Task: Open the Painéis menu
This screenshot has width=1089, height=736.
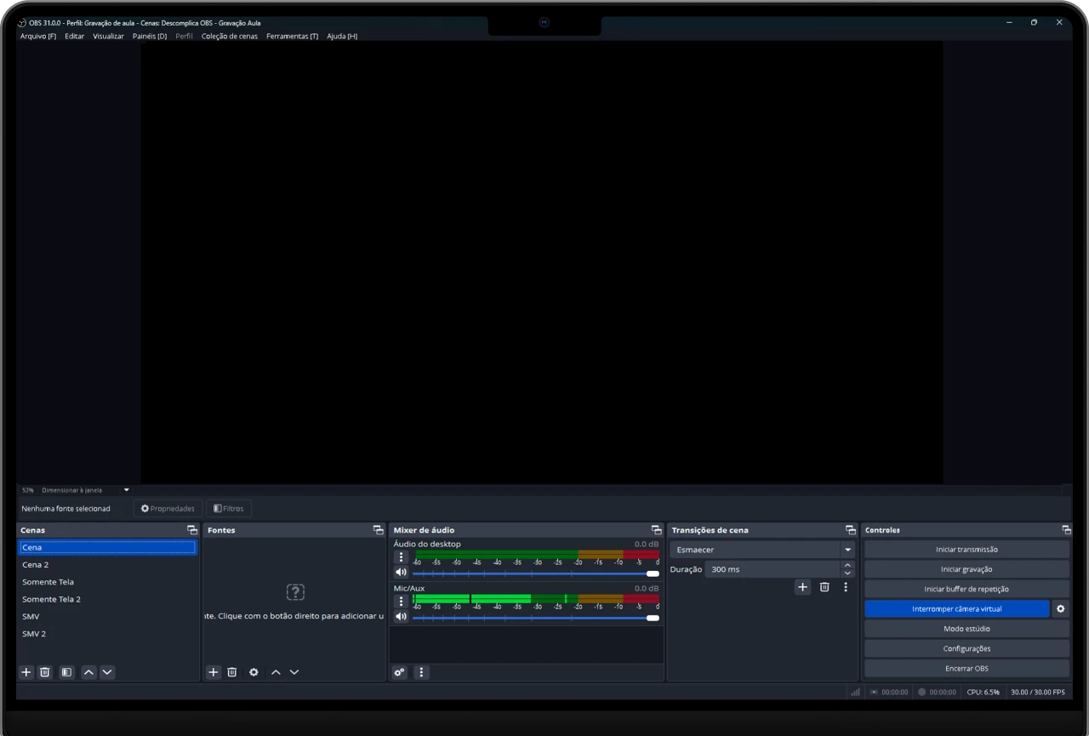Action: [150, 37]
